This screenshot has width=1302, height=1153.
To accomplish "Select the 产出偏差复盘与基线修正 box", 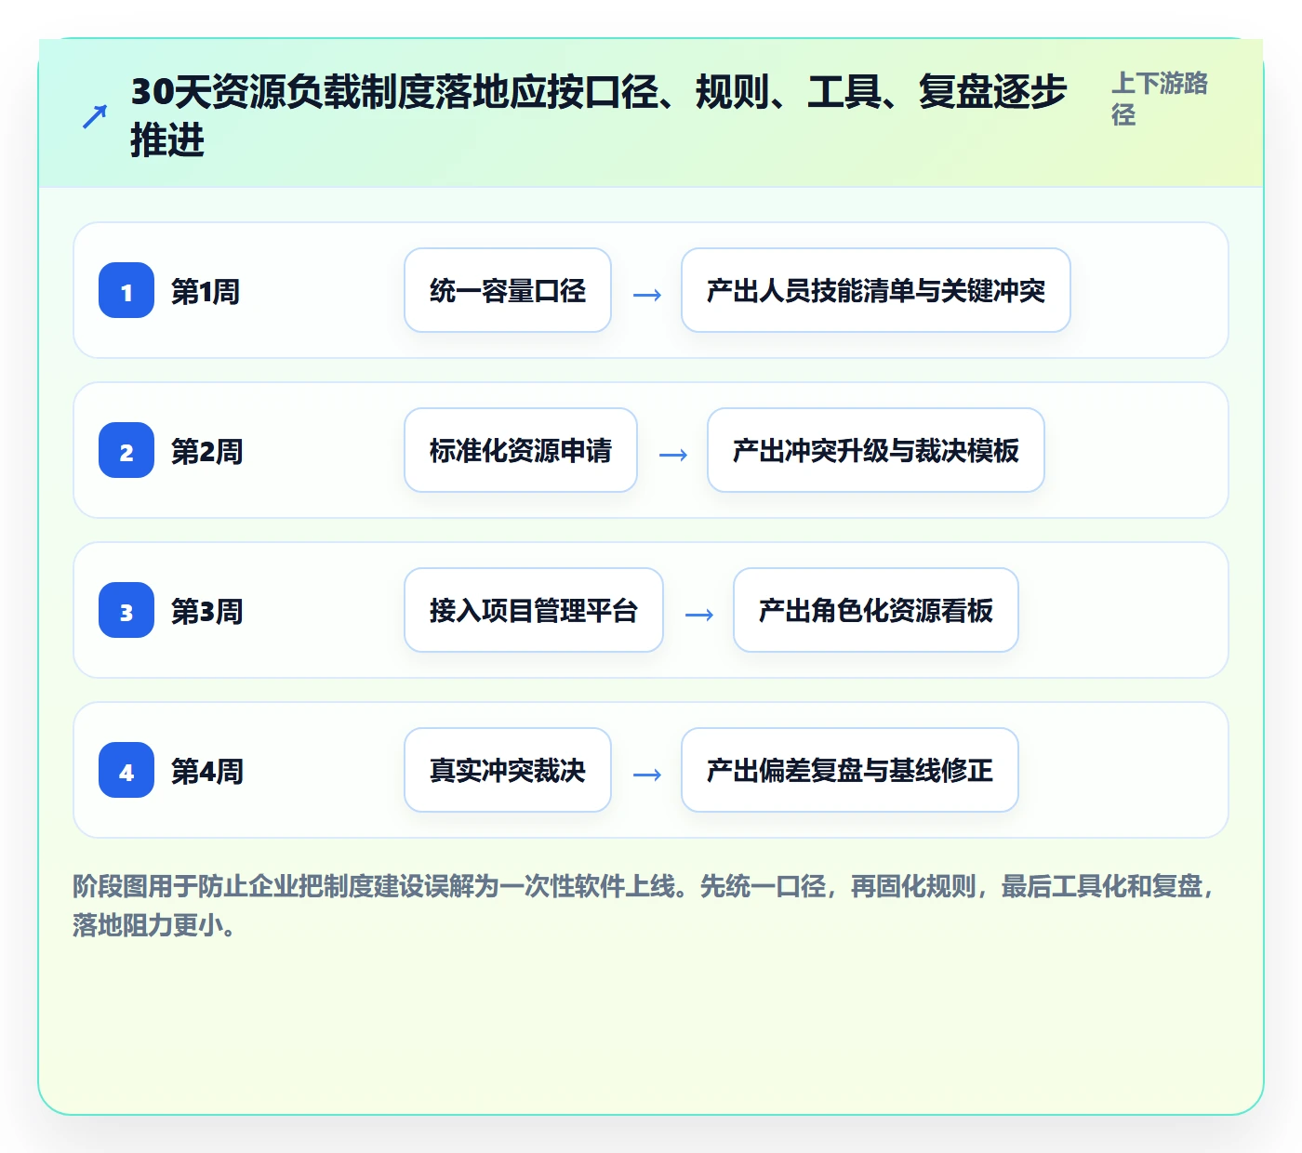I will pyautogui.click(x=850, y=770).
